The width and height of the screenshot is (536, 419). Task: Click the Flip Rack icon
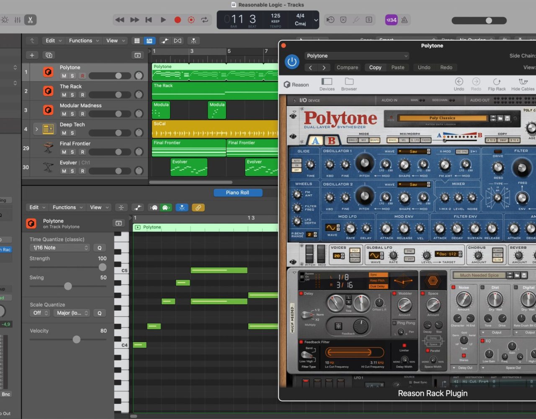click(x=497, y=84)
